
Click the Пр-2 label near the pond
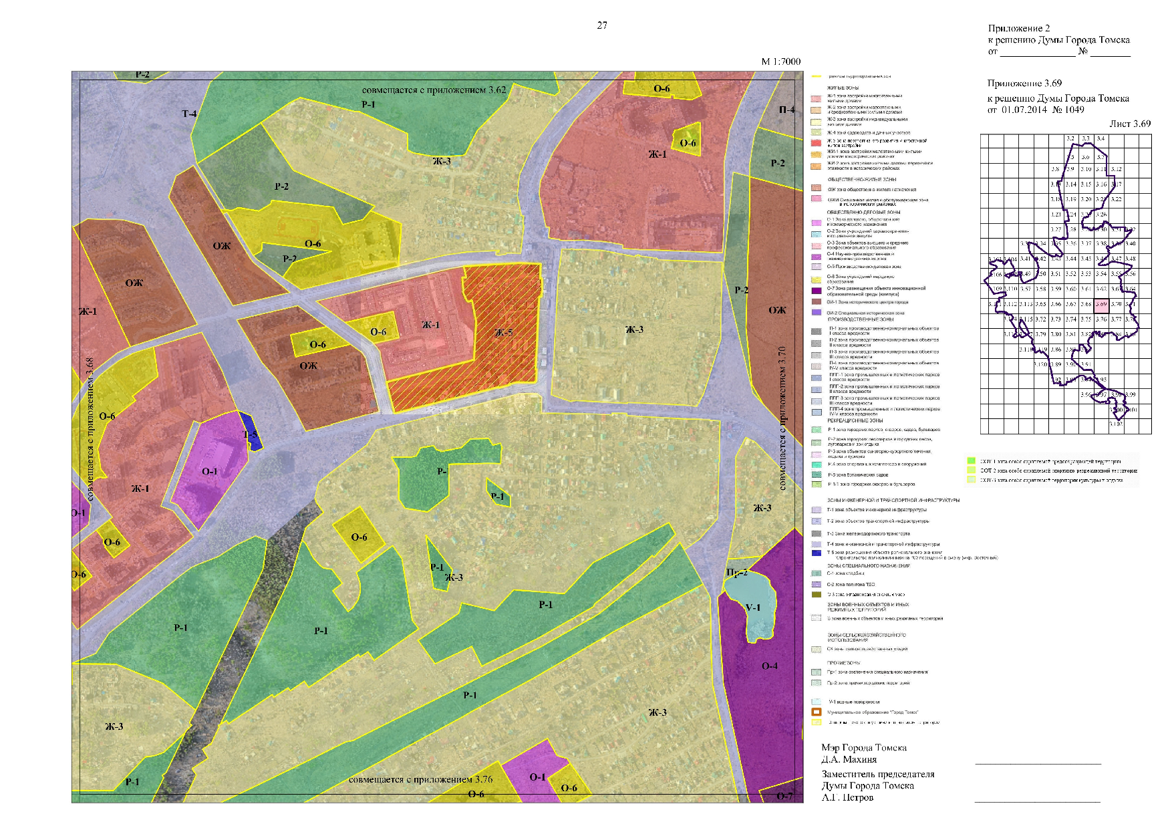(x=736, y=573)
